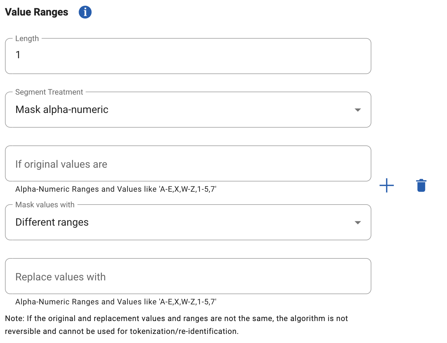Click the 'Mask values with' label
The image size is (447, 343).
[45, 205]
